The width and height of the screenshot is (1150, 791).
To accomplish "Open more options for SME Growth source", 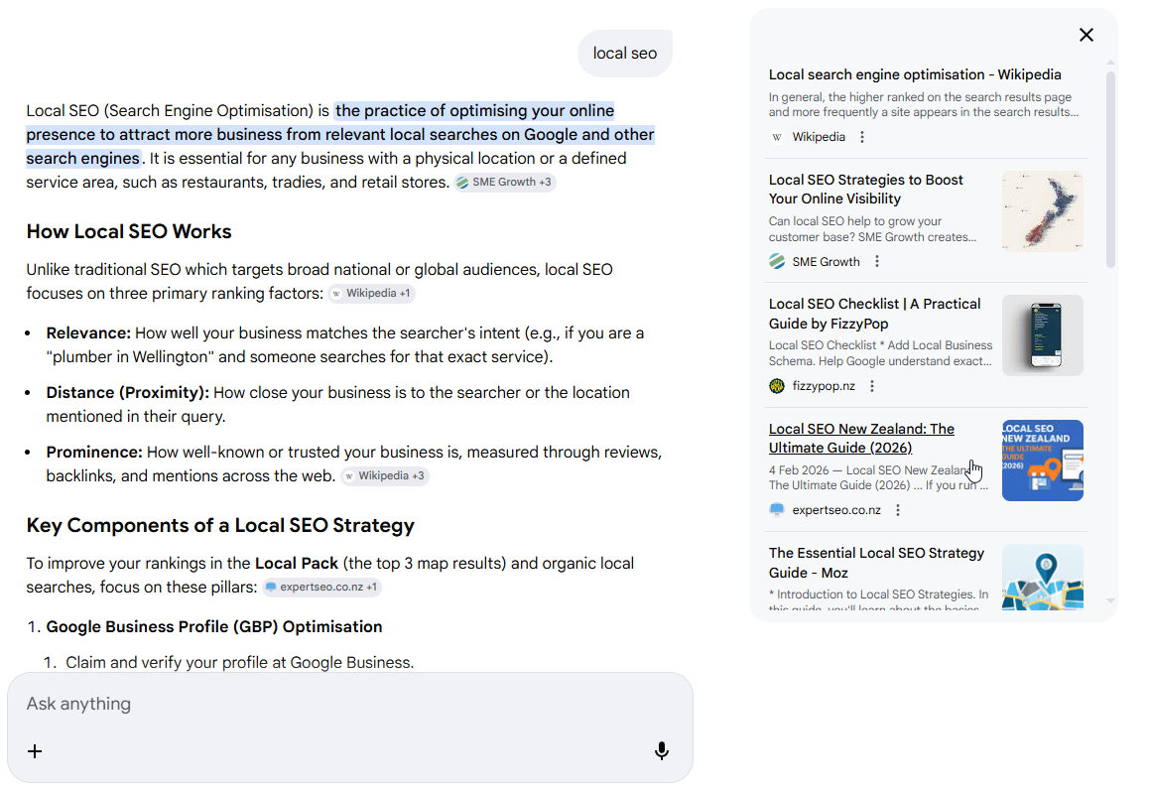I will click(877, 262).
